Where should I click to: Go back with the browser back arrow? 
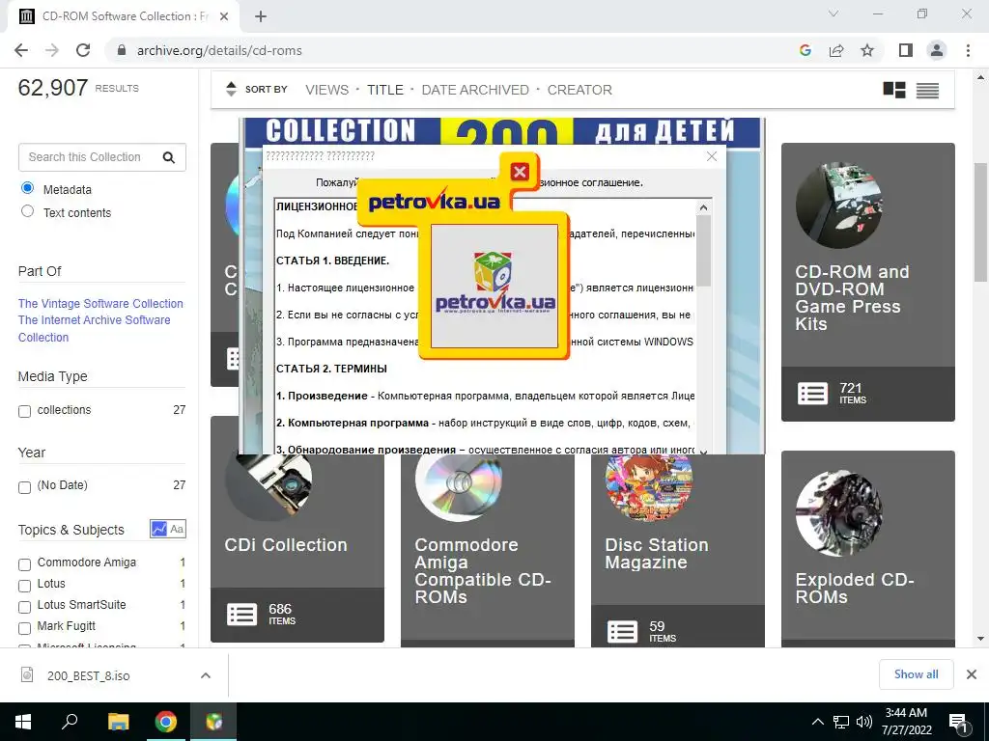click(21, 50)
